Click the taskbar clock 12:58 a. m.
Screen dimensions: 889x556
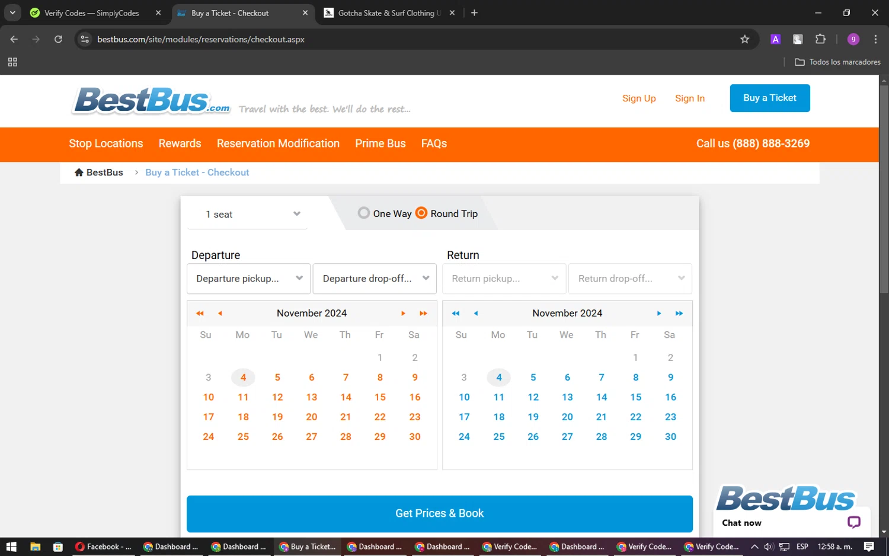[x=834, y=547]
